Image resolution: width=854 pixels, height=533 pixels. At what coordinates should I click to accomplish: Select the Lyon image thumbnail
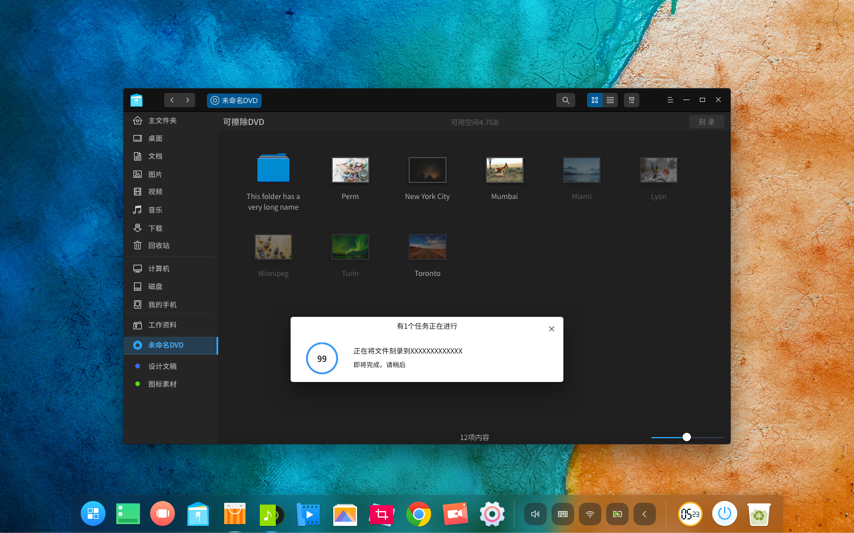click(x=659, y=170)
